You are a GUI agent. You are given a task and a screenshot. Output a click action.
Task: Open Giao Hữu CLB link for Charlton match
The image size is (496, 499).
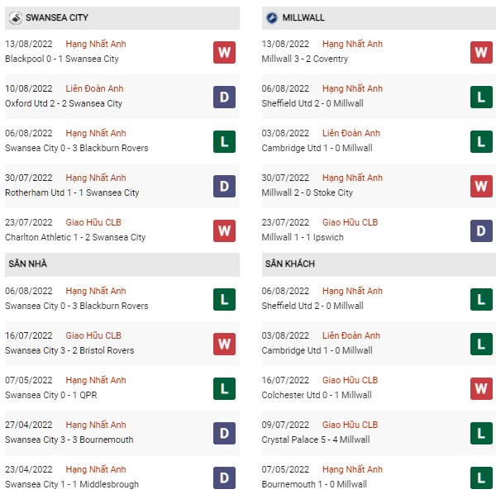tap(93, 222)
